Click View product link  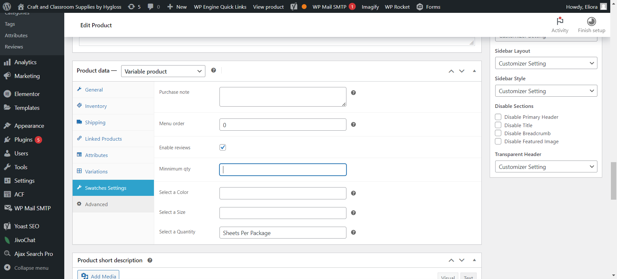(268, 7)
